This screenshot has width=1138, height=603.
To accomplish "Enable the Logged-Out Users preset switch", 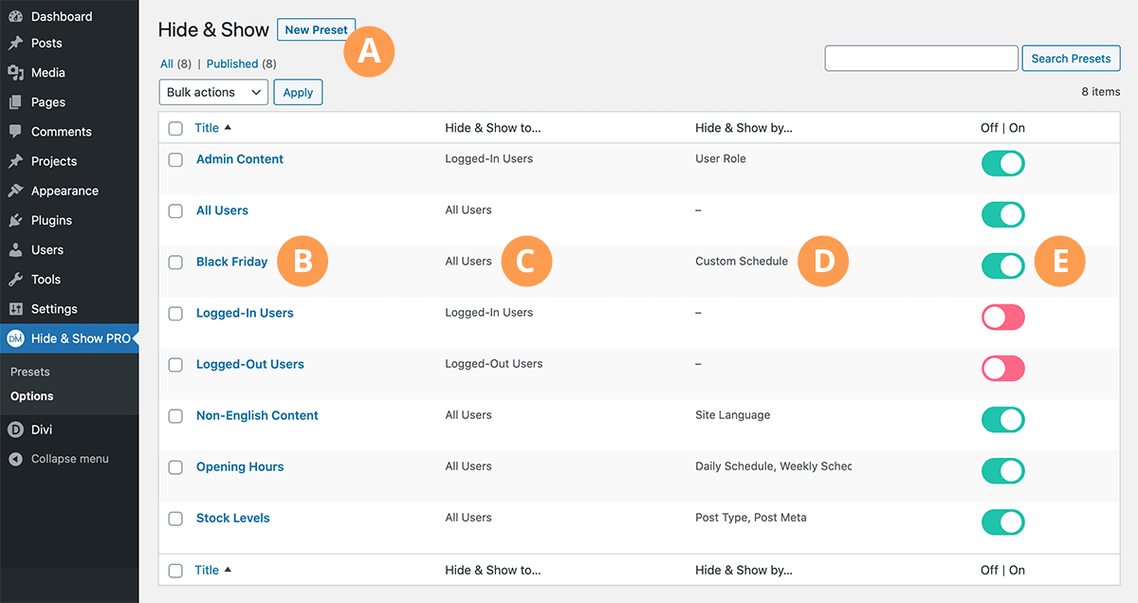I will pyautogui.click(x=1003, y=368).
